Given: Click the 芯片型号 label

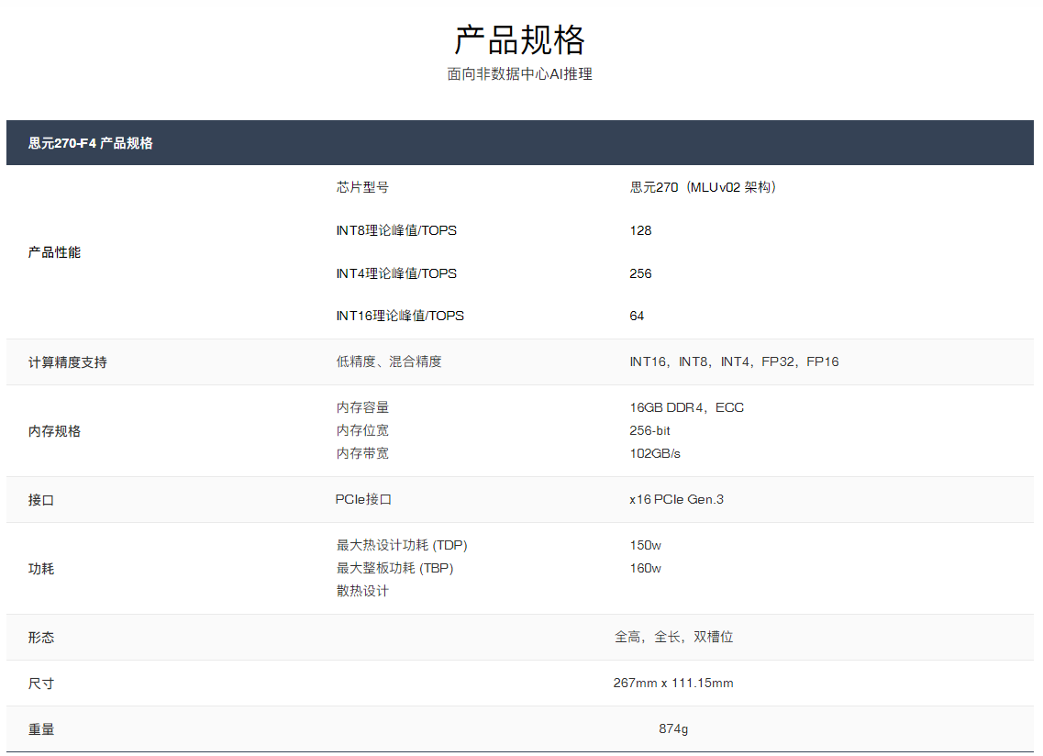Looking at the screenshot, I should pos(362,187).
